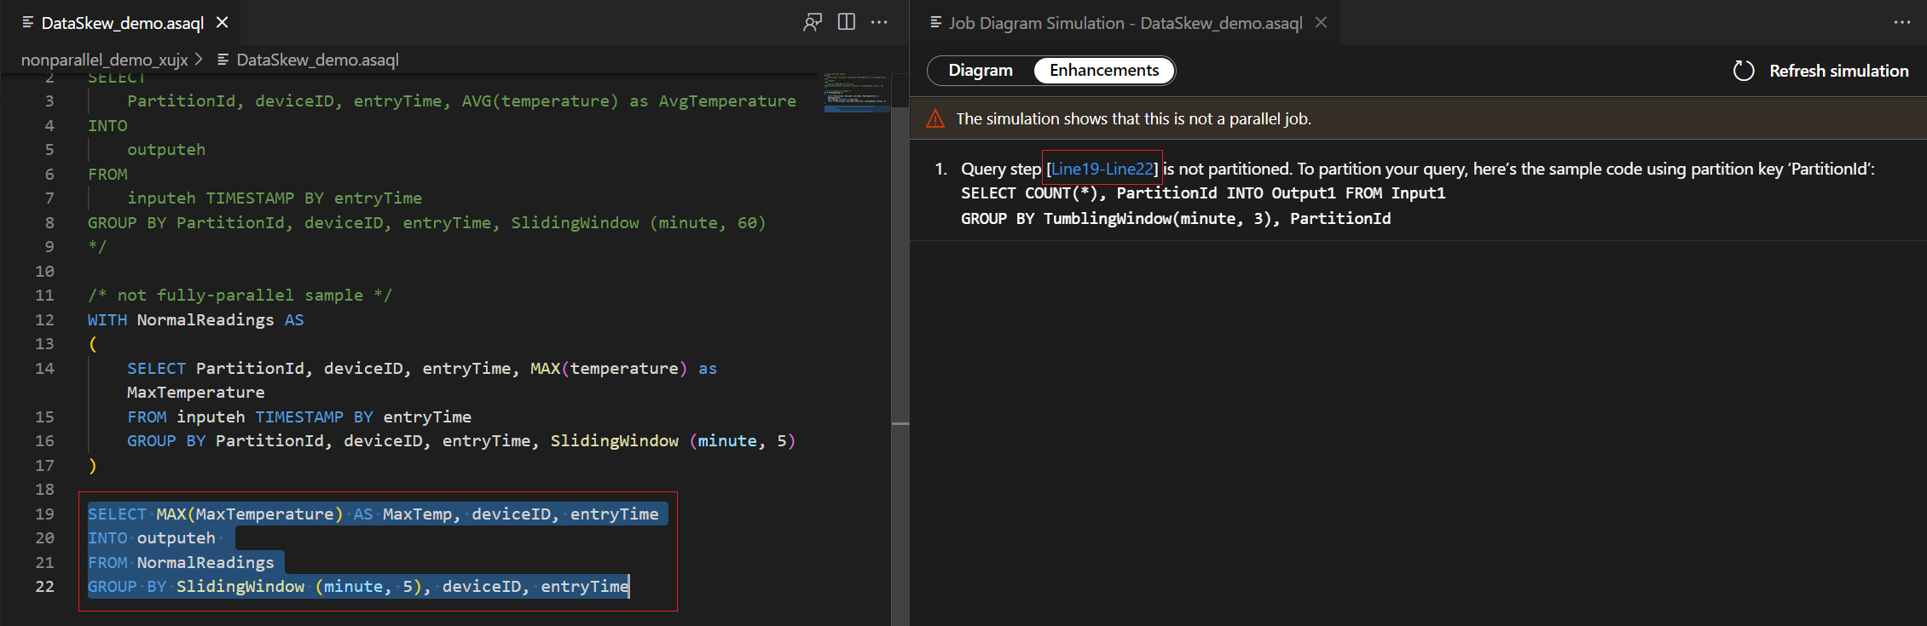Click line number 12 in the gutter
The width and height of the screenshot is (1927, 626).
click(44, 319)
